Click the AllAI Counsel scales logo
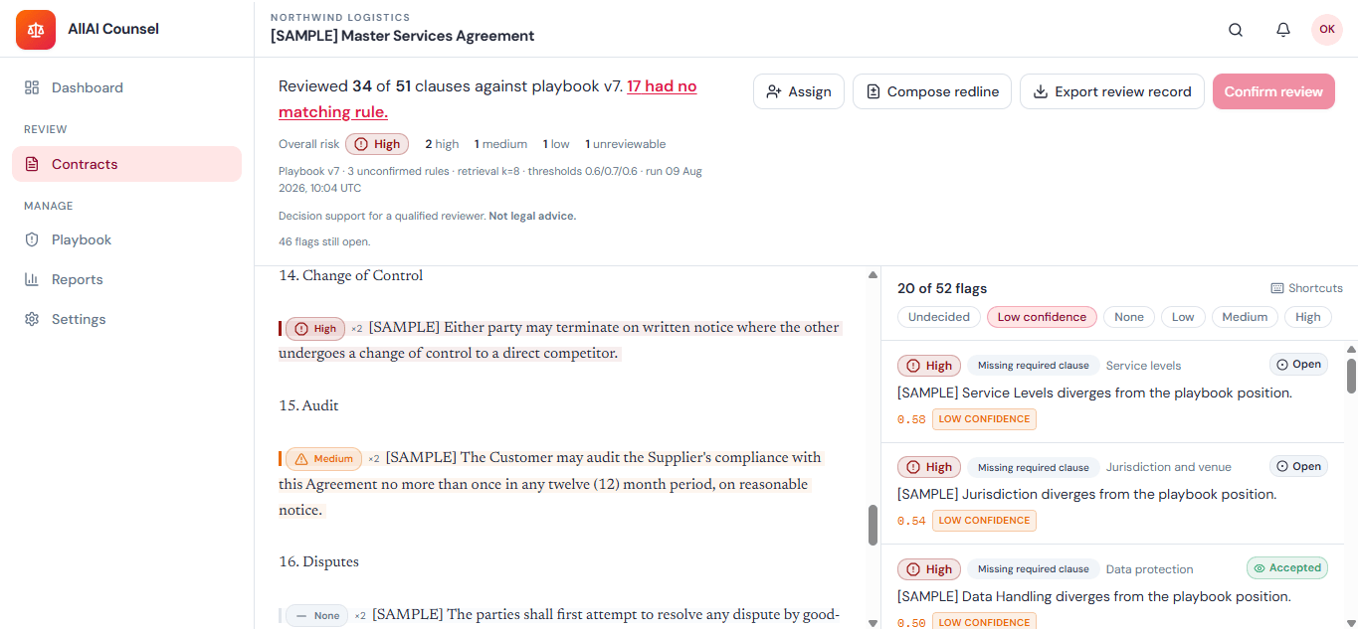Image resolution: width=1358 pixels, height=629 pixels. point(37,29)
